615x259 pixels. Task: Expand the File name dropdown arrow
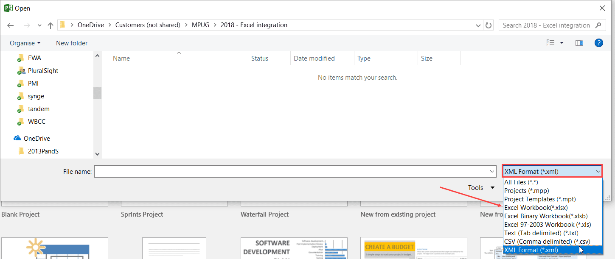[492, 172]
